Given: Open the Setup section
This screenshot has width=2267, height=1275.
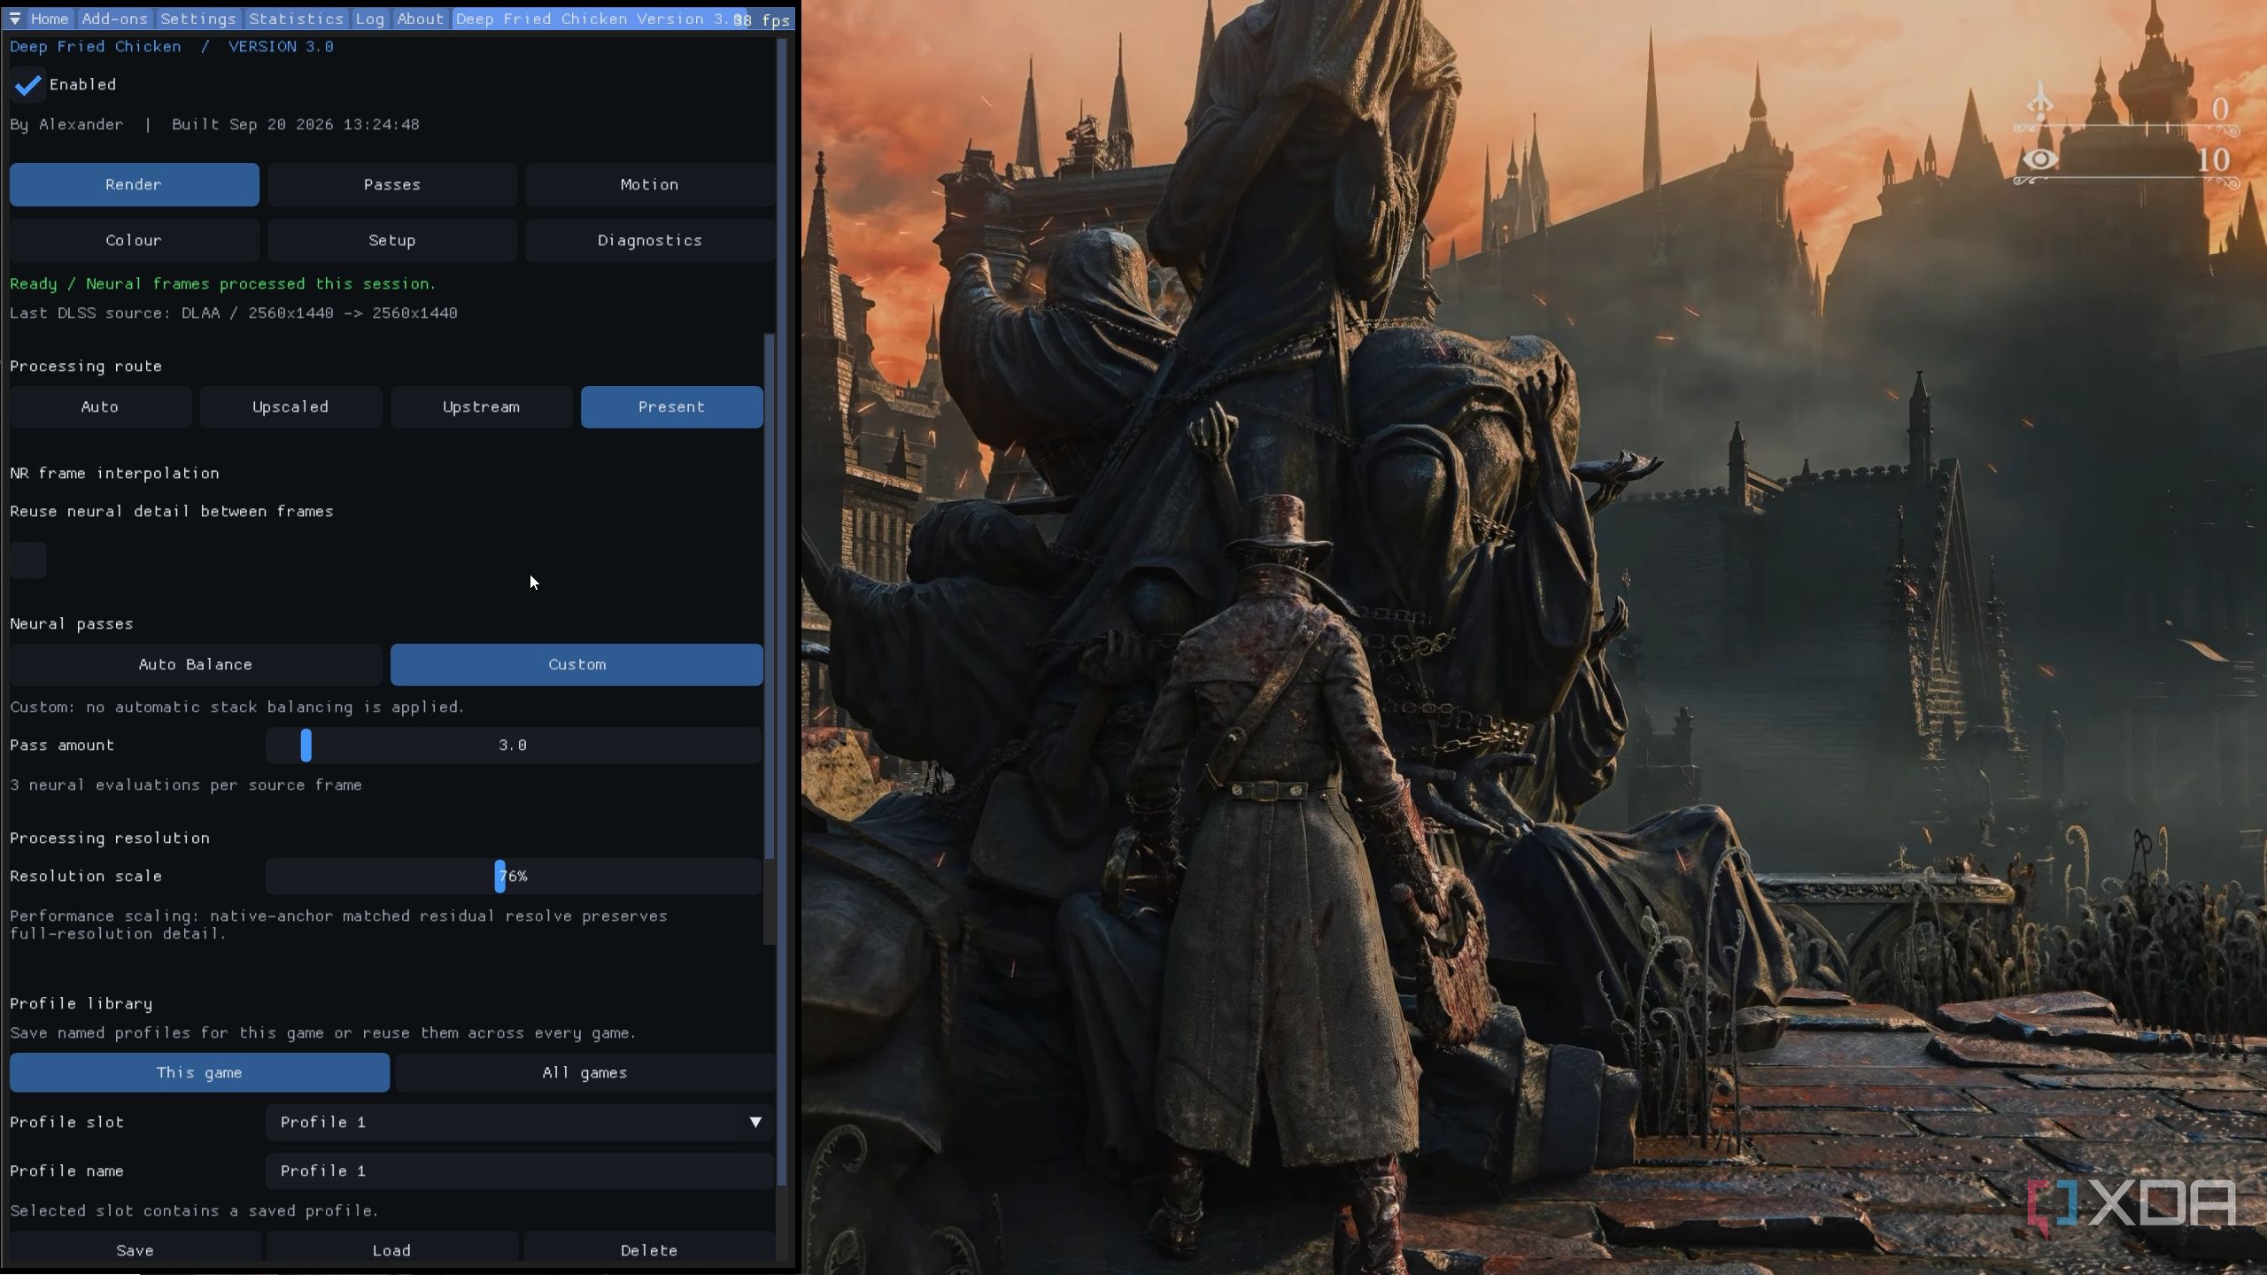Looking at the screenshot, I should pos(392,241).
